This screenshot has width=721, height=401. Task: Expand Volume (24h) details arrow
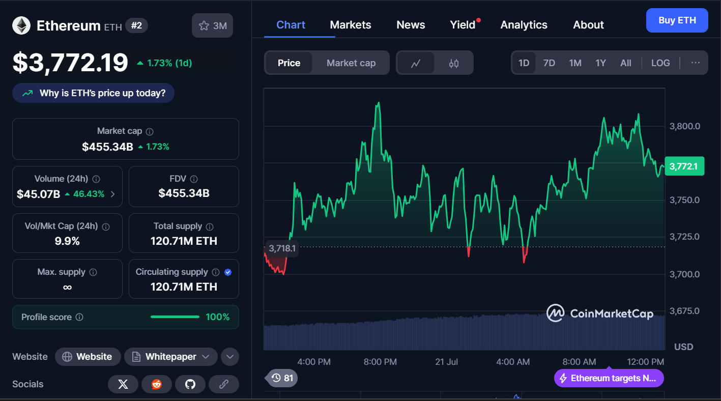112,194
